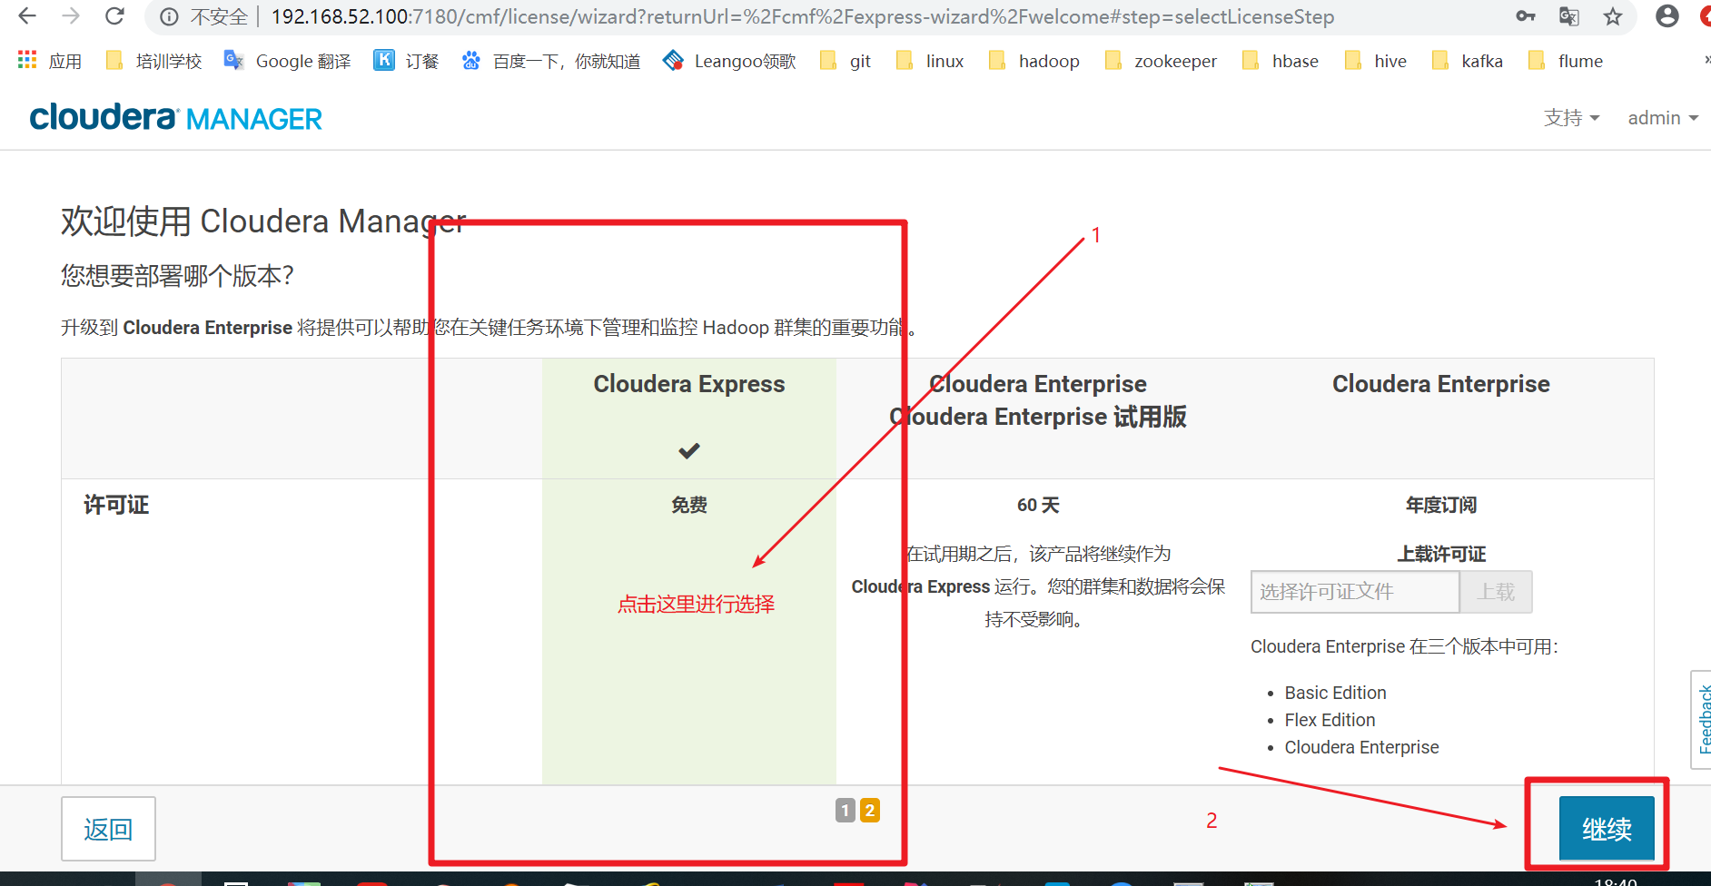The height and width of the screenshot is (886, 1711).
Task: Open the hadoop bookmark folder
Action: click(x=1034, y=61)
